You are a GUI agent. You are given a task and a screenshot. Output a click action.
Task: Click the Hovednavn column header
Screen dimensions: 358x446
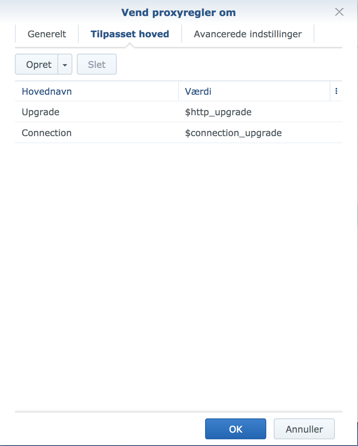click(x=47, y=91)
